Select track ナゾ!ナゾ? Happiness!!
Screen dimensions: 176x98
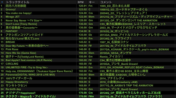coord(20,93)
